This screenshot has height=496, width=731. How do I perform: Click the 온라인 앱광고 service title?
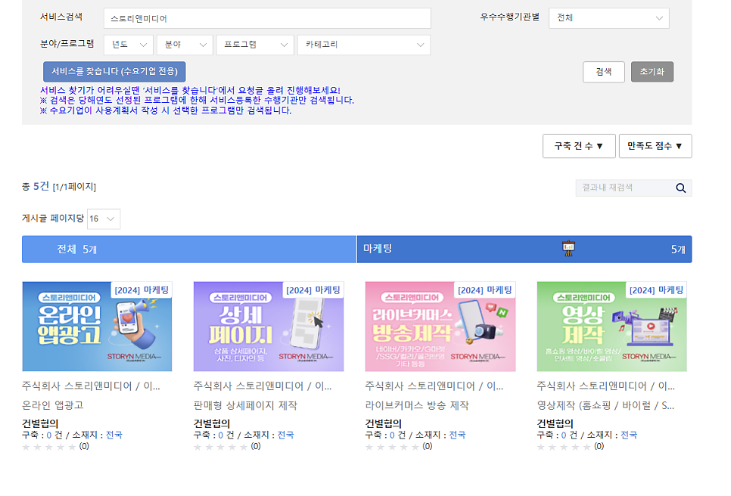click(53, 405)
